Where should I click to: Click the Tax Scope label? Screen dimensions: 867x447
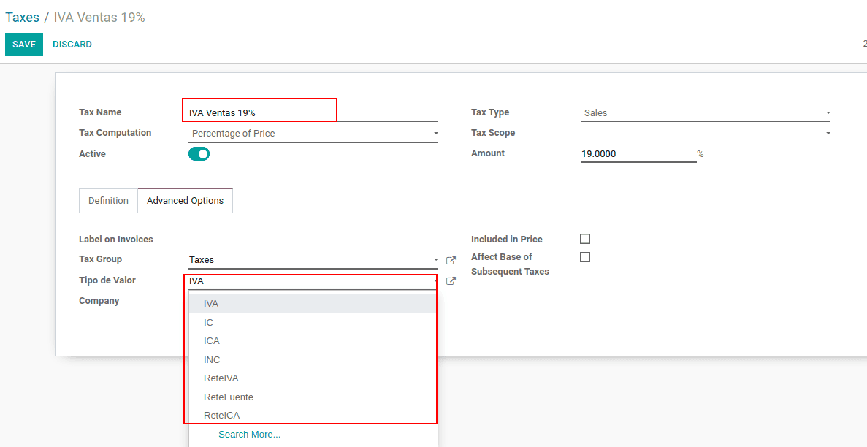[493, 133]
